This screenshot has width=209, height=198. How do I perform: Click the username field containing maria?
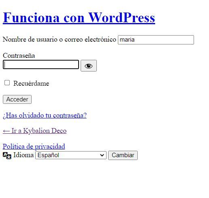156,40
